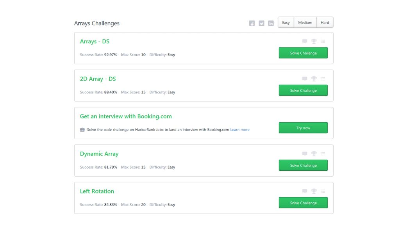Image resolution: width=400 pixels, height=225 pixels.
Task: Open submissions list icon for 2D Array - DS
Action: [x=323, y=79]
